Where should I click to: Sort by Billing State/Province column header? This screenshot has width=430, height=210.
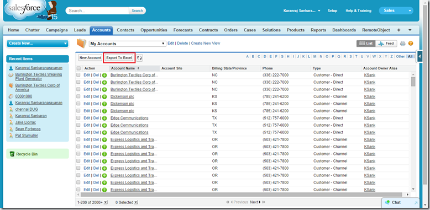[229, 68]
